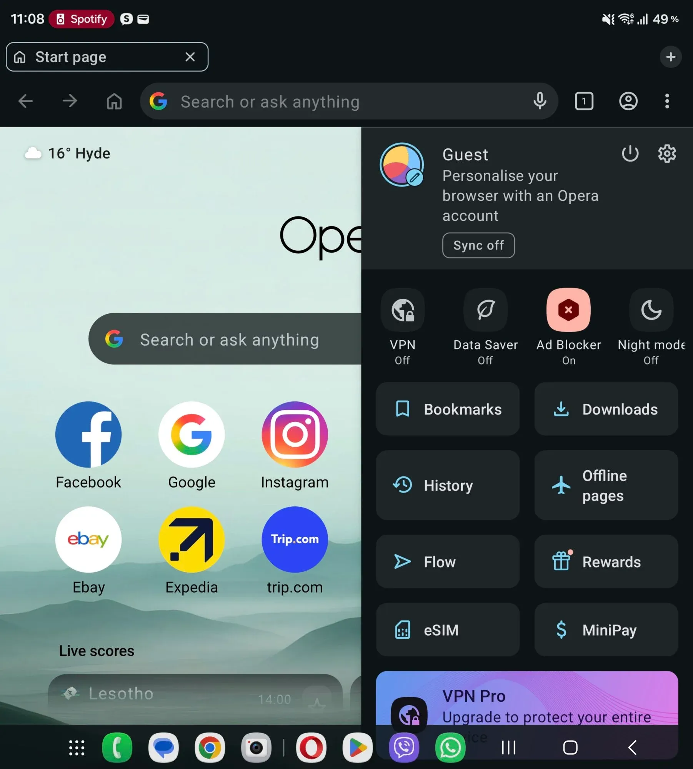Open Bookmarks from the menu
Screen dimensions: 693x769
point(448,409)
